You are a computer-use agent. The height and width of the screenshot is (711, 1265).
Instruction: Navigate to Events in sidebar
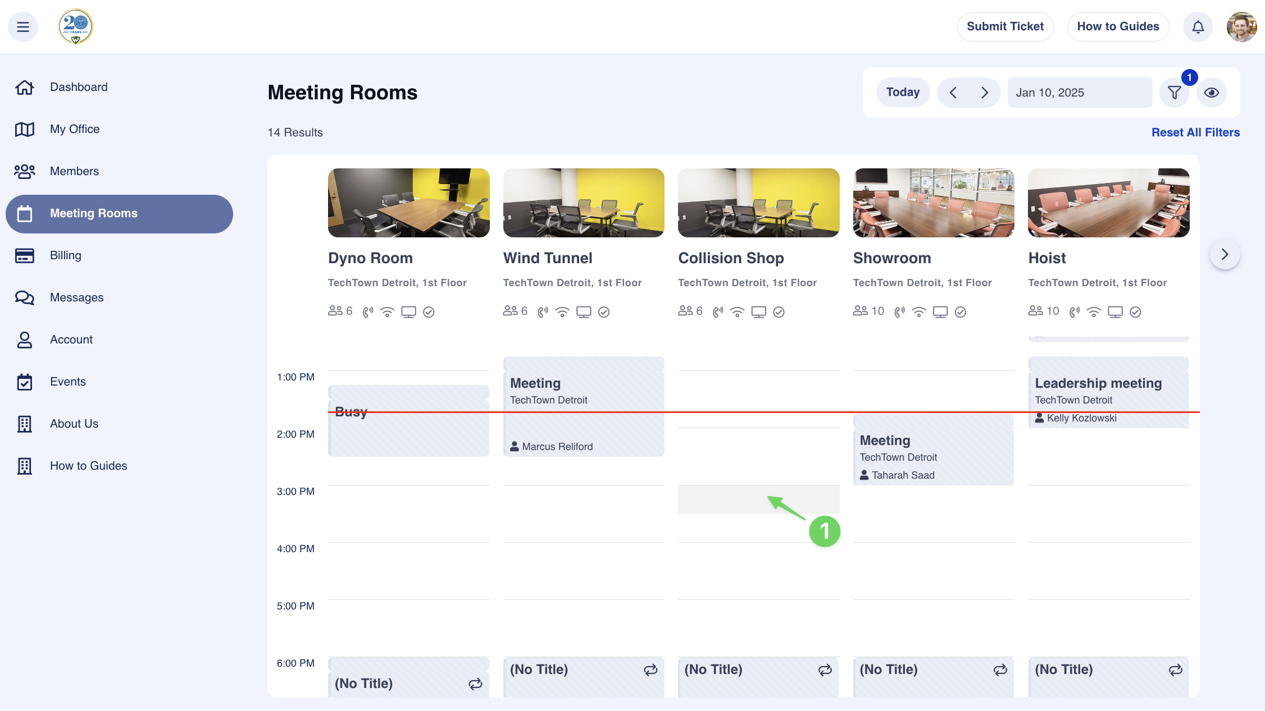click(67, 382)
